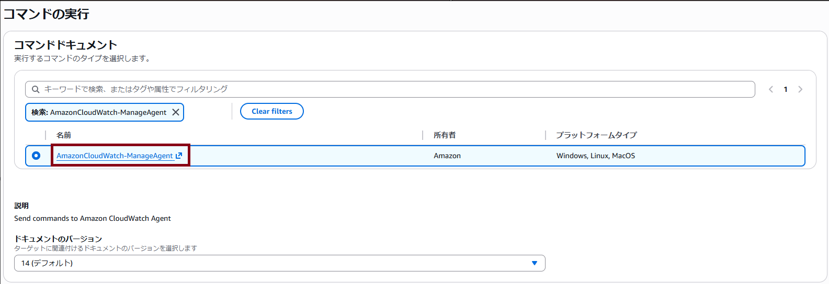
Task: Select the AmazonCloudWatch-ManageAgent radio button
Action: [x=36, y=156]
